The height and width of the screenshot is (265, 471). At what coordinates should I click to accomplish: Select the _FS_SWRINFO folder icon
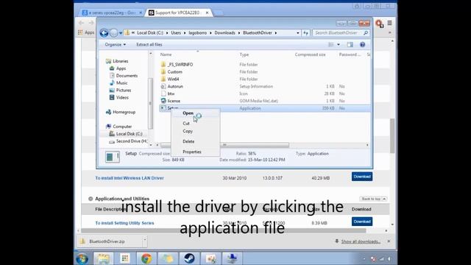163,64
